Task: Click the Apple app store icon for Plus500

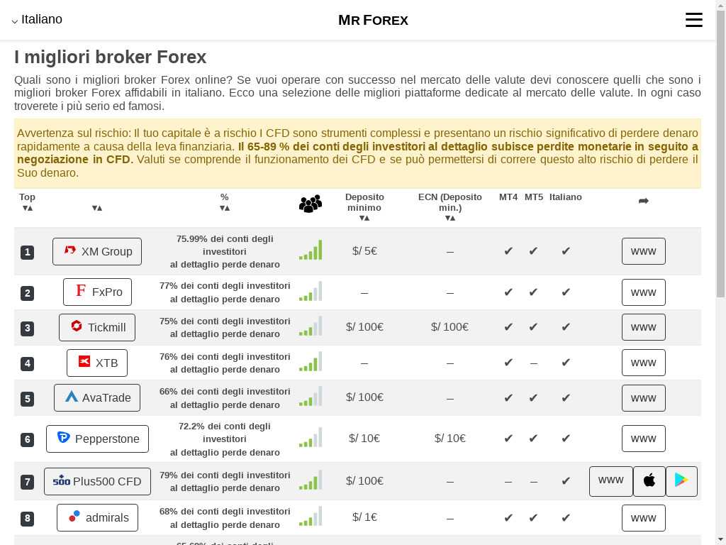Action: (x=649, y=481)
